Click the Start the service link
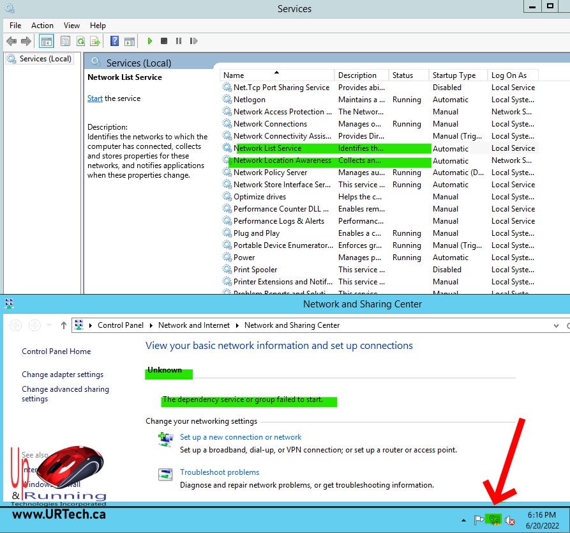This screenshot has width=570, height=533. click(94, 98)
